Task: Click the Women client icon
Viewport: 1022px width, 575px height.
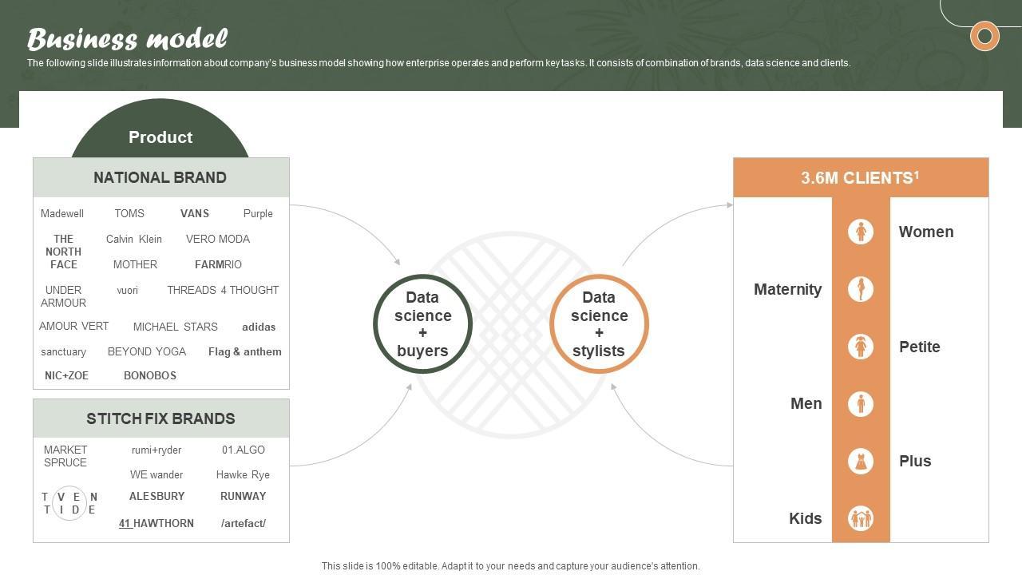Action: [x=861, y=232]
